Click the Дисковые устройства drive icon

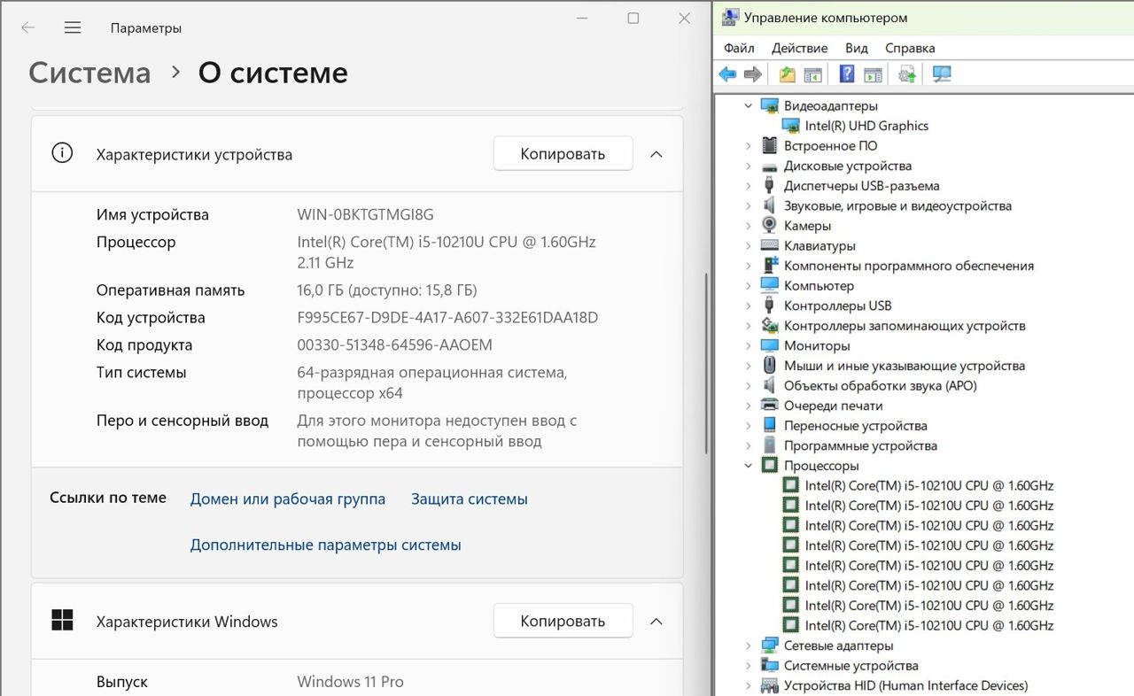(x=769, y=166)
